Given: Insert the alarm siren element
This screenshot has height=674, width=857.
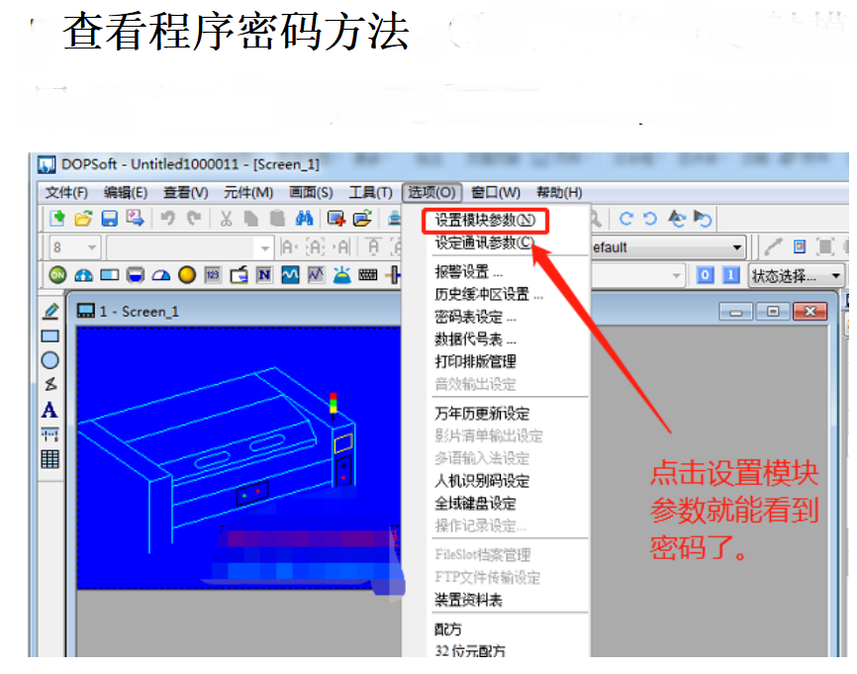Looking at the screenshot, I should click(341, 275).
